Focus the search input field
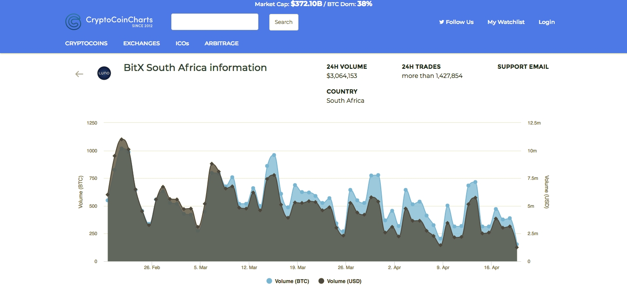 [215, 22]
